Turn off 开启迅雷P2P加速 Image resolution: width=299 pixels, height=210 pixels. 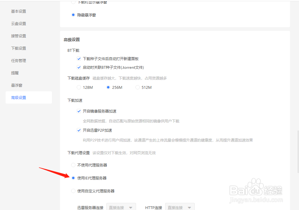click(79, 130)
